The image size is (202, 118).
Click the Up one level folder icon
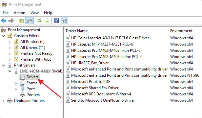click(x=21, y=21)
